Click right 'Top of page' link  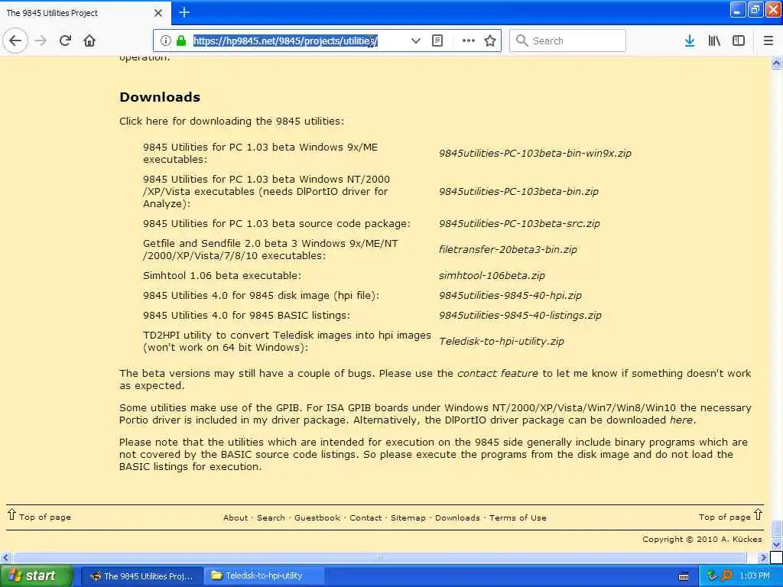click(x=730, y=516)
